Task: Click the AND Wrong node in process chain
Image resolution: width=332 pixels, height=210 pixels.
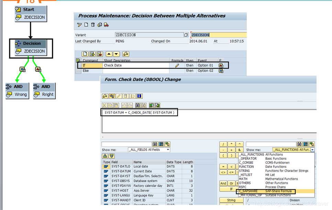Action: pyautogui.click(x=17, y=91)
